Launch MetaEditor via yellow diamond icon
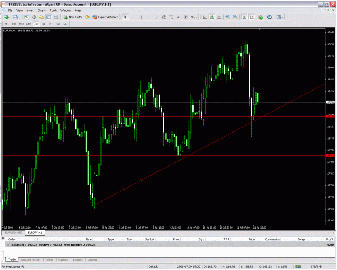 [87, 17]
